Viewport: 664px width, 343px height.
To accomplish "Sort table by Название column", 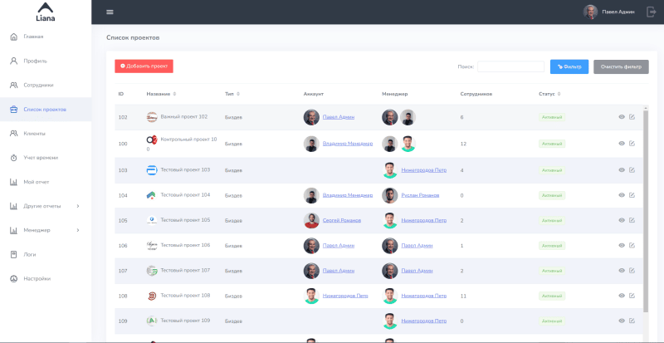I will [x=162, y=94].
